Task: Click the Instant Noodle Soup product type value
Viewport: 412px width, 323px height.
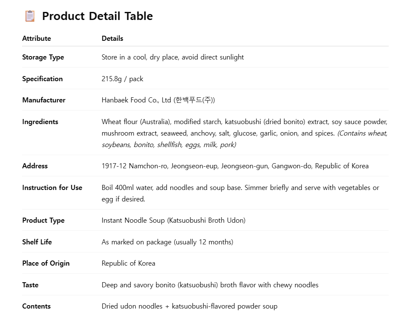Action: [174, 220]
